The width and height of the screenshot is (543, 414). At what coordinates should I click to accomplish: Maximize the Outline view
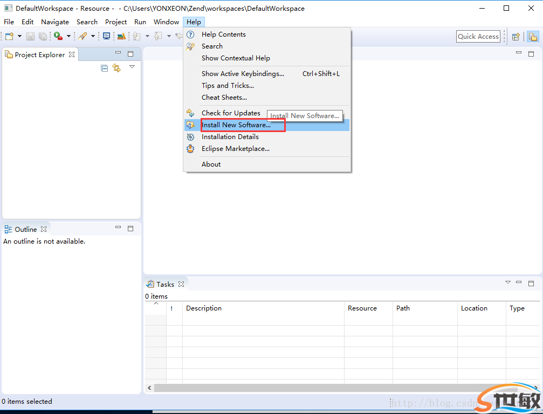[x=130, y=228]
